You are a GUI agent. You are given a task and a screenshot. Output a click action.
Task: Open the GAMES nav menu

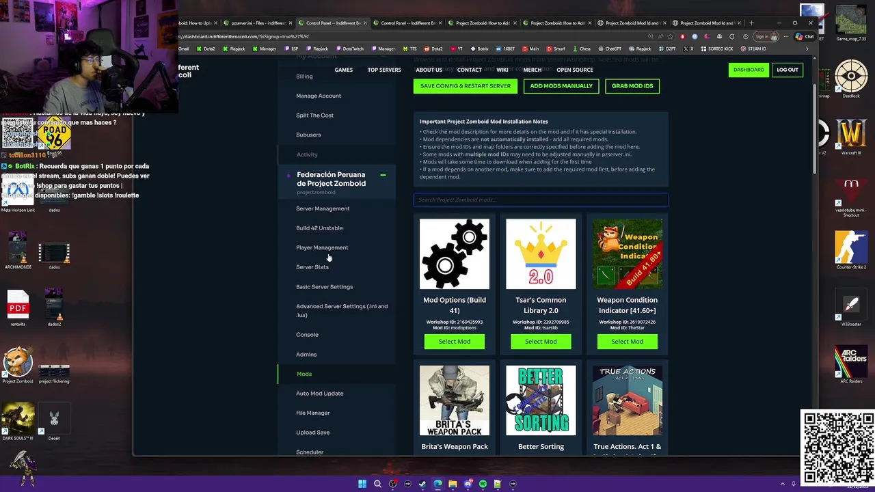click(x=344, y=70)
